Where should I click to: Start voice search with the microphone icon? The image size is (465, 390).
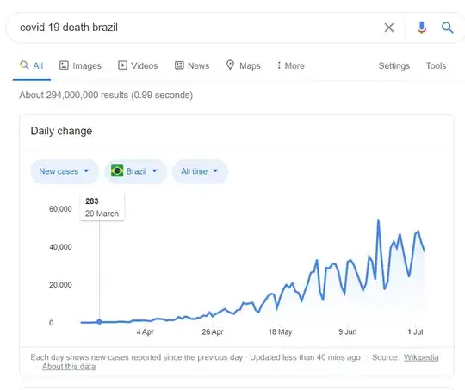click(421, 28)
